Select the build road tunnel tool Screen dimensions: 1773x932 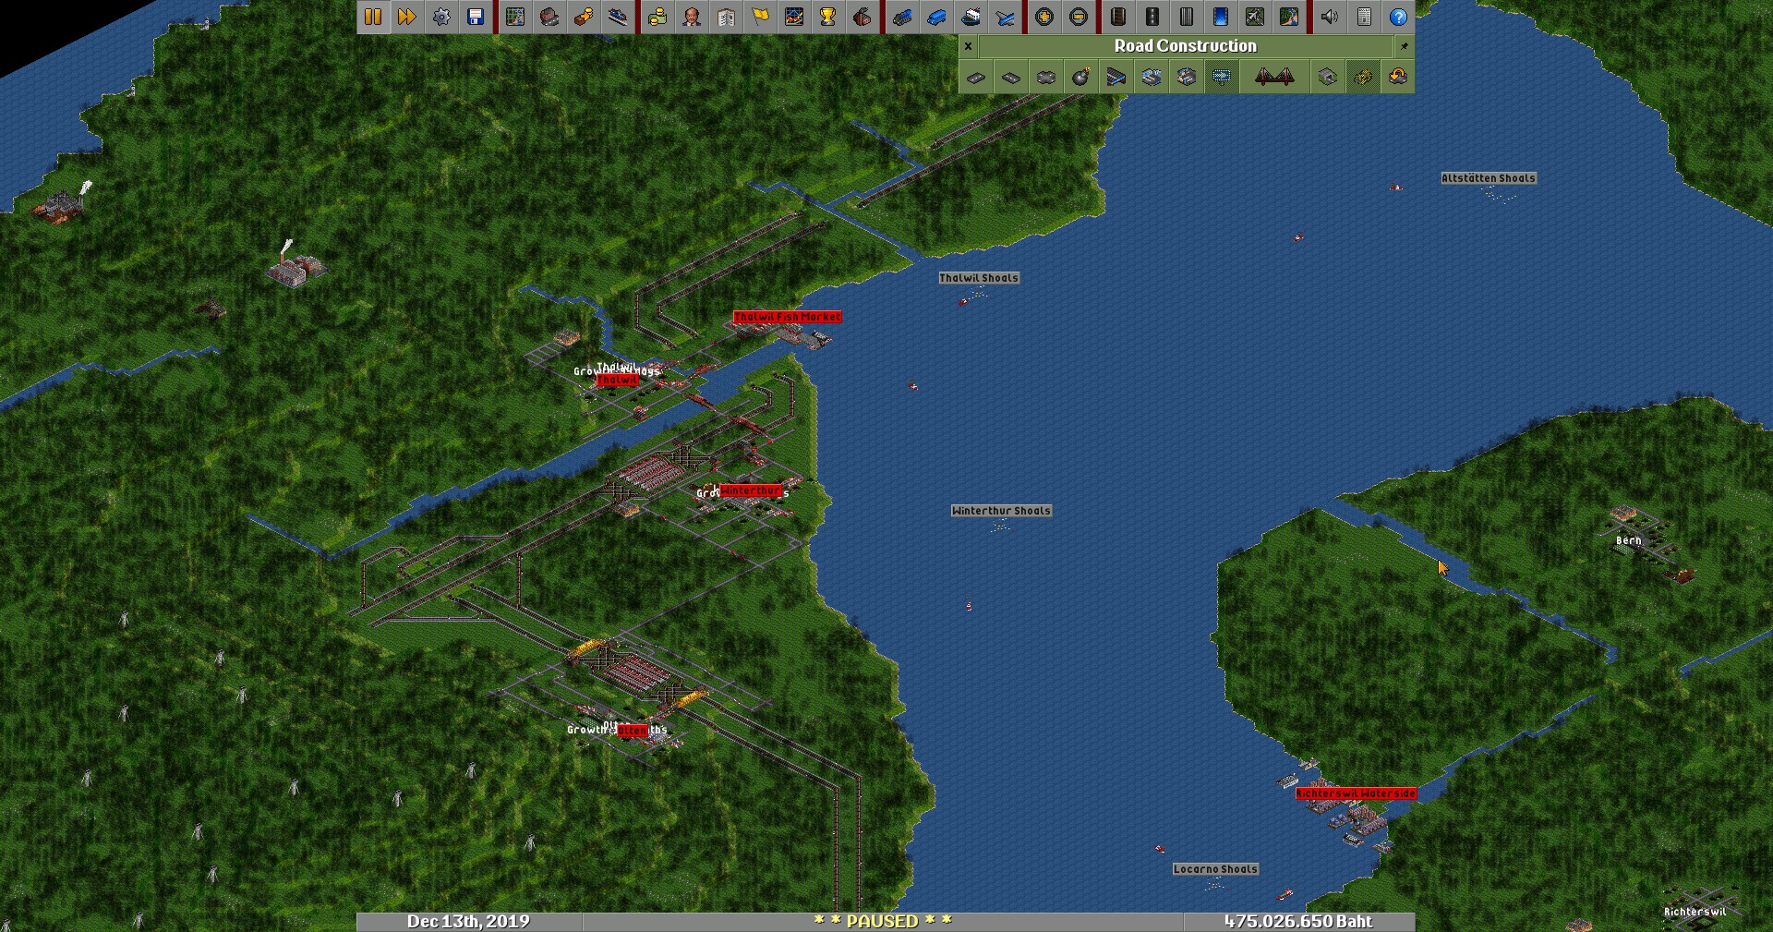[x=1327, y=78]
